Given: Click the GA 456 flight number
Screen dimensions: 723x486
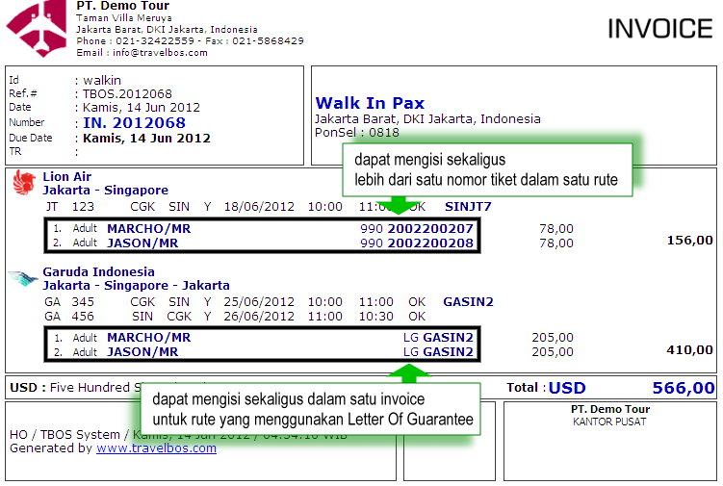Looking at the screenshot, I should click(x=69, y=317).
